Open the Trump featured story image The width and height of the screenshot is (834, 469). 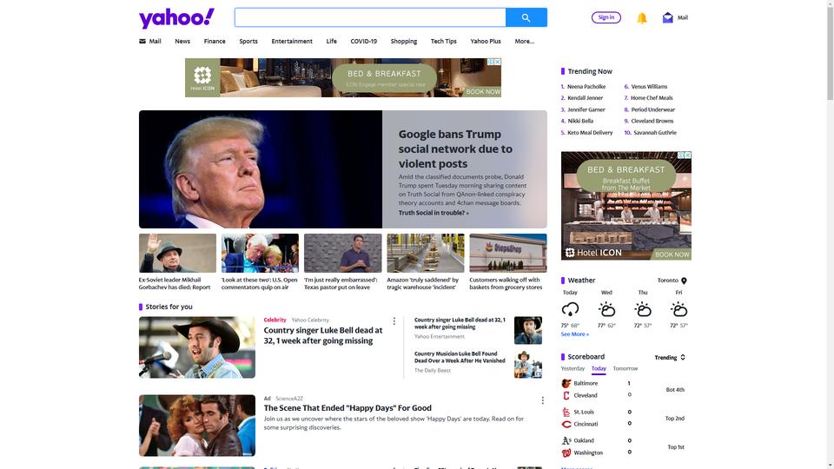(261, 169)
